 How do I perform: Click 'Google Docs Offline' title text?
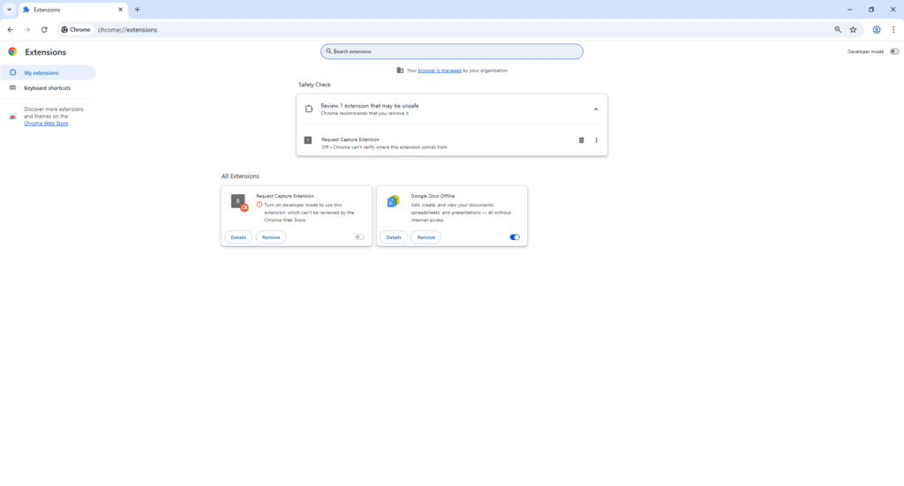[433, 196]
